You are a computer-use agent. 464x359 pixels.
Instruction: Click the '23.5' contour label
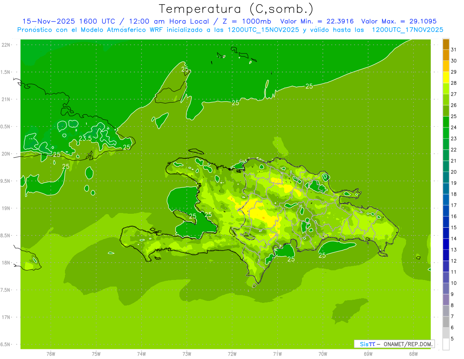(x=85, y=139)
